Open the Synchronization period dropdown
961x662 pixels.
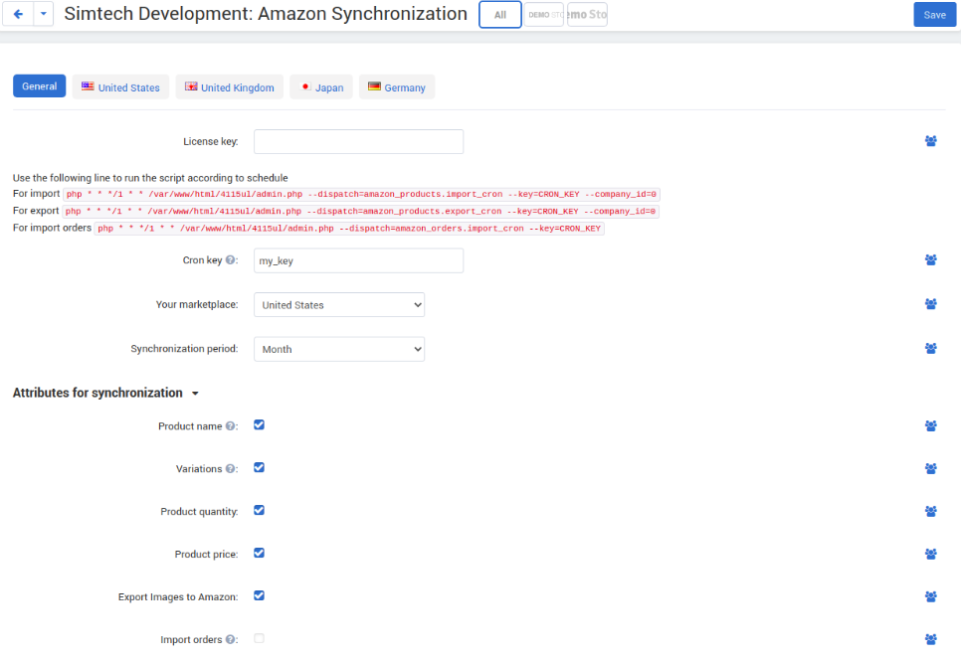point(339,349)
